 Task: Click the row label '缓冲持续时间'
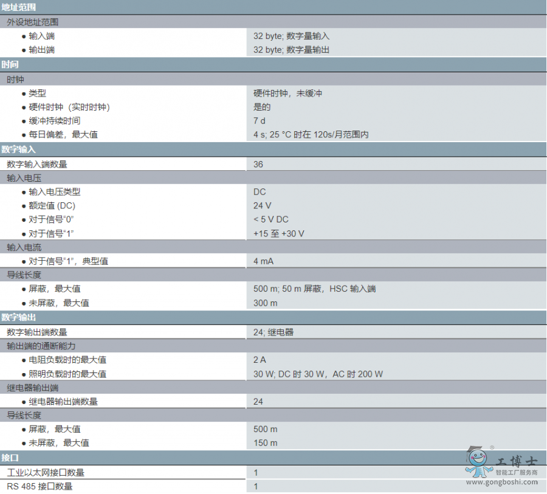[x=55, y=121]
